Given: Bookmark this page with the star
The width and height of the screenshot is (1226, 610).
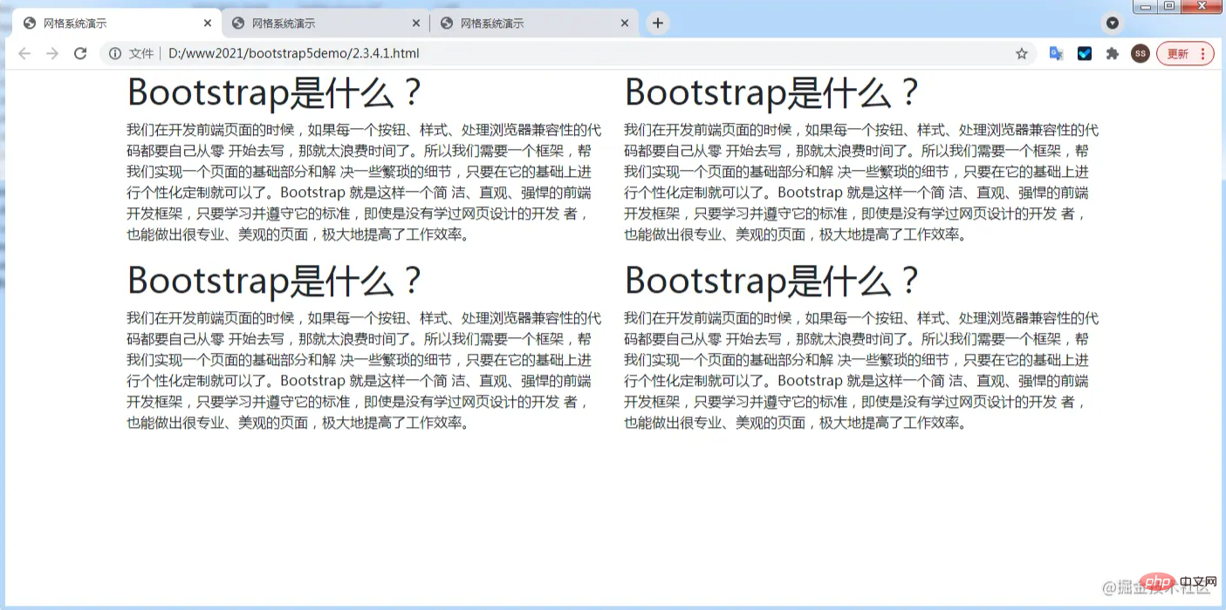Looking at the screenshot, I should [x=1022, y=54].
